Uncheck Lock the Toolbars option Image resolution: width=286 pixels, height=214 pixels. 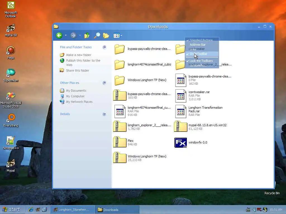[x=202, y=61]
